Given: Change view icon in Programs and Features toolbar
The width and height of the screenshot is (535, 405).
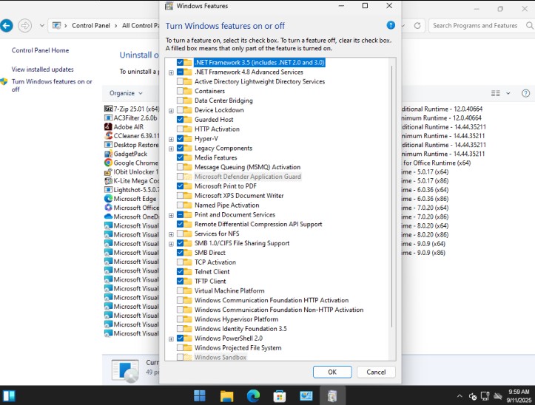Looking at the screenshot, I should [496, 93].
